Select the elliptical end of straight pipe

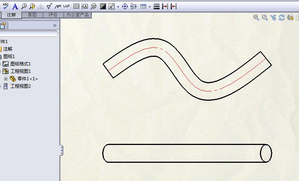266,153
